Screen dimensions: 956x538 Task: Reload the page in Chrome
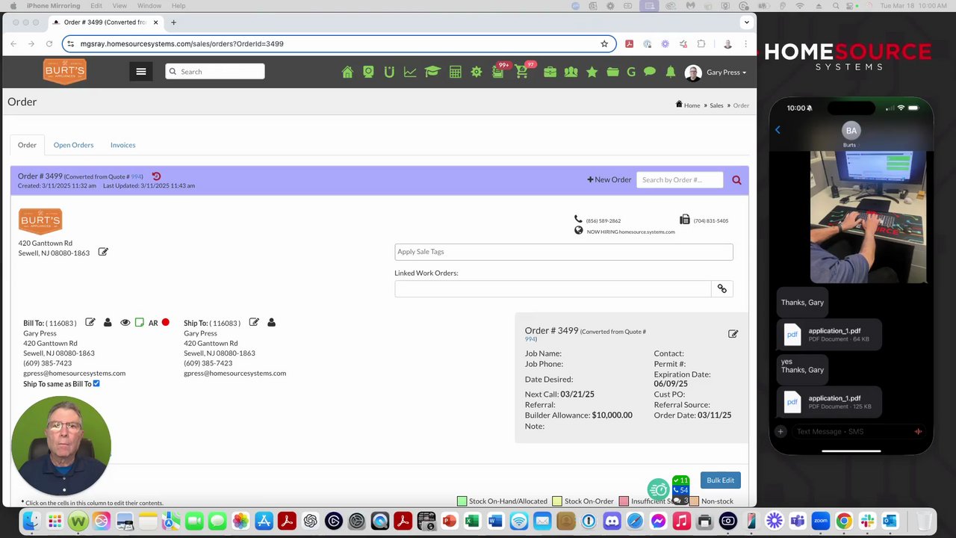point(49,44)
